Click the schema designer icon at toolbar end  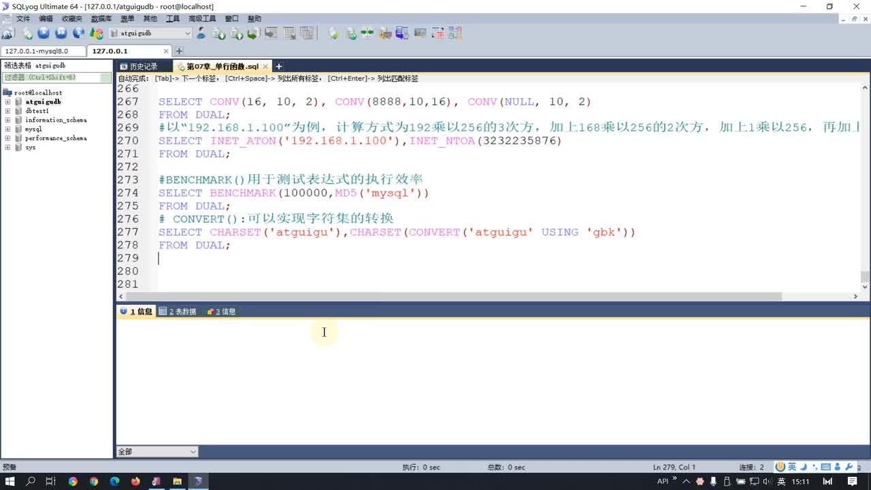pyautogui.click(x=455, y=33)
